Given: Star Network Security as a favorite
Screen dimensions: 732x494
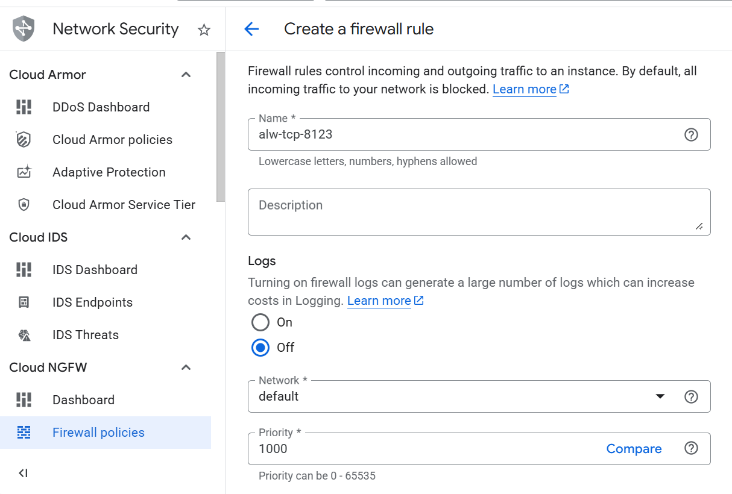Looking at the screenshot, I should [x=204, y=29].
